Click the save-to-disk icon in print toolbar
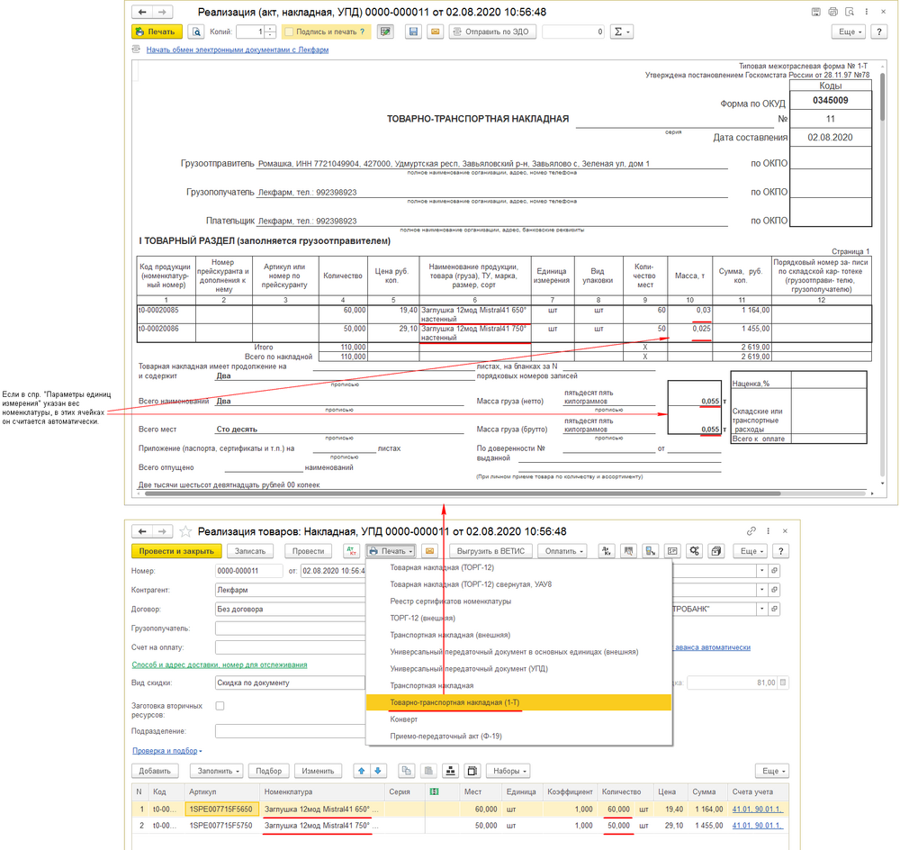The width and height of the screenshot is (900, 850). pyautogui.click(x=413, y=32)
